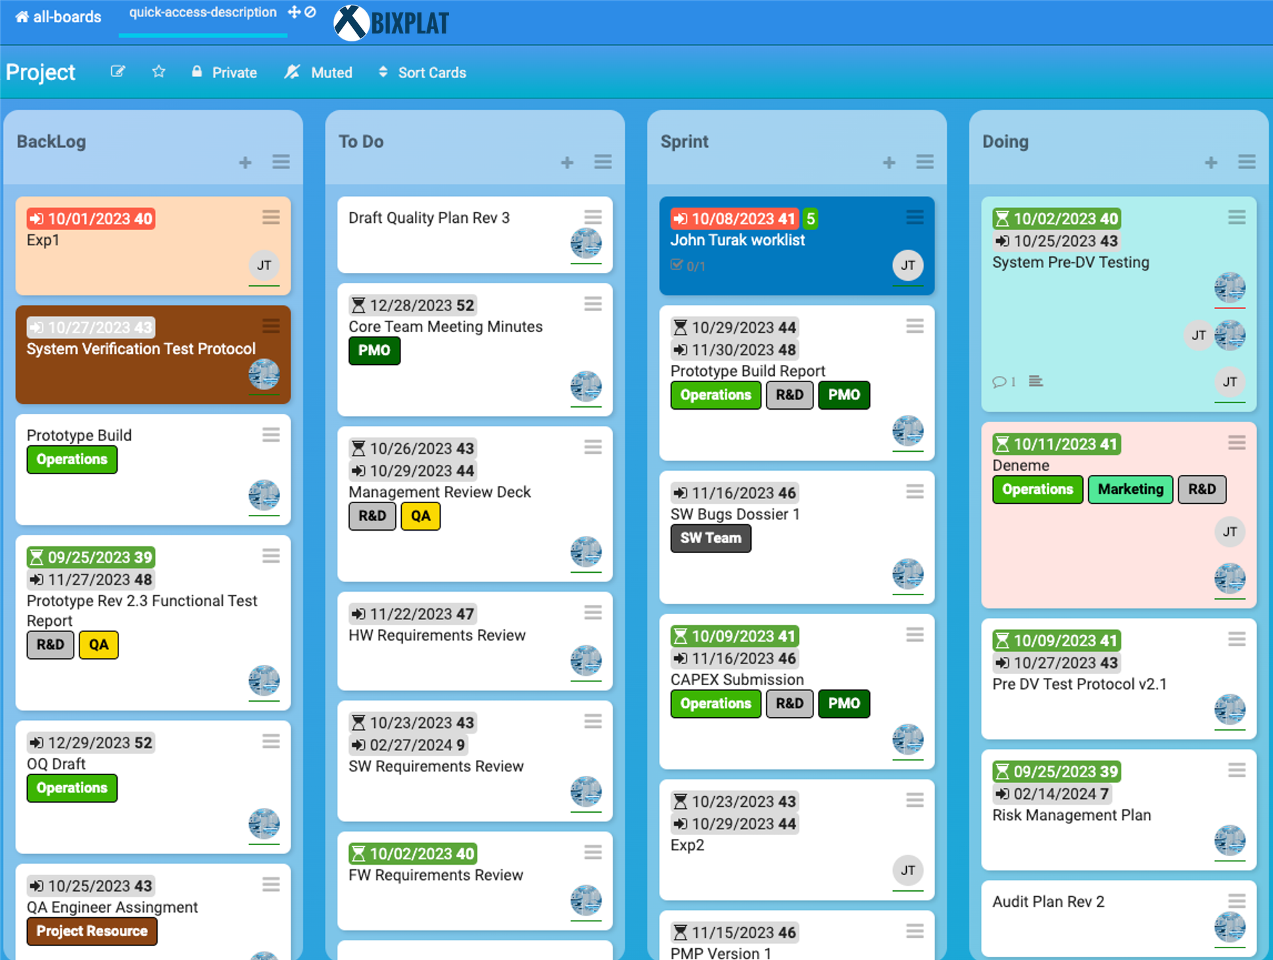Screen dimensions: 1273x960
Task: Star the Project board
Action: coord(158,72)
